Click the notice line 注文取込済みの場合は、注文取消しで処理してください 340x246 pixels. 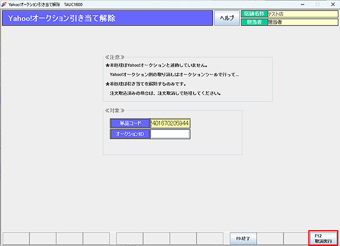(165, 93)
